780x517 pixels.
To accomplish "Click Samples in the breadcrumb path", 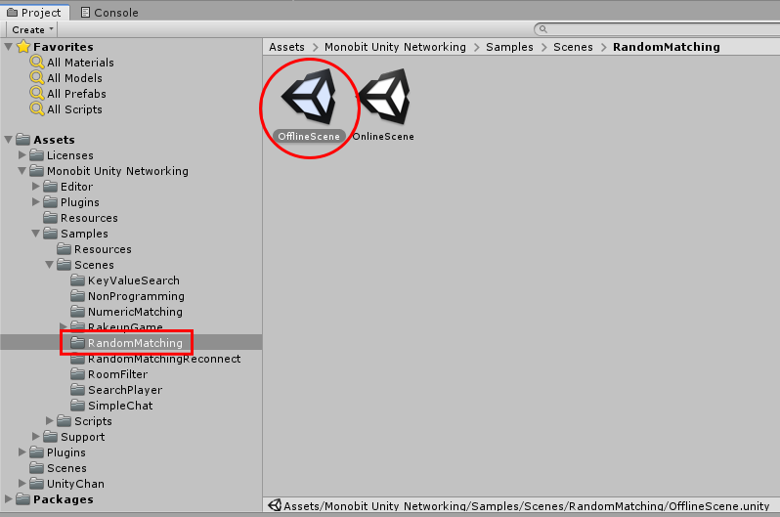I will coord(509,47).
